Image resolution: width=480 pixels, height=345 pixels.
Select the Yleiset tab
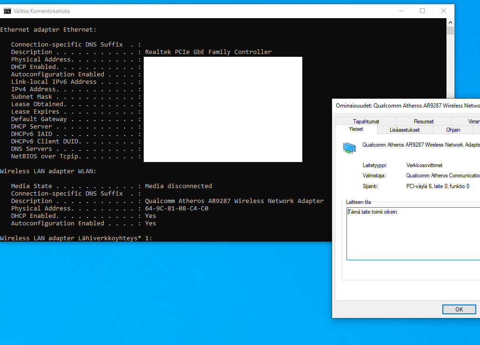(356, 129)
